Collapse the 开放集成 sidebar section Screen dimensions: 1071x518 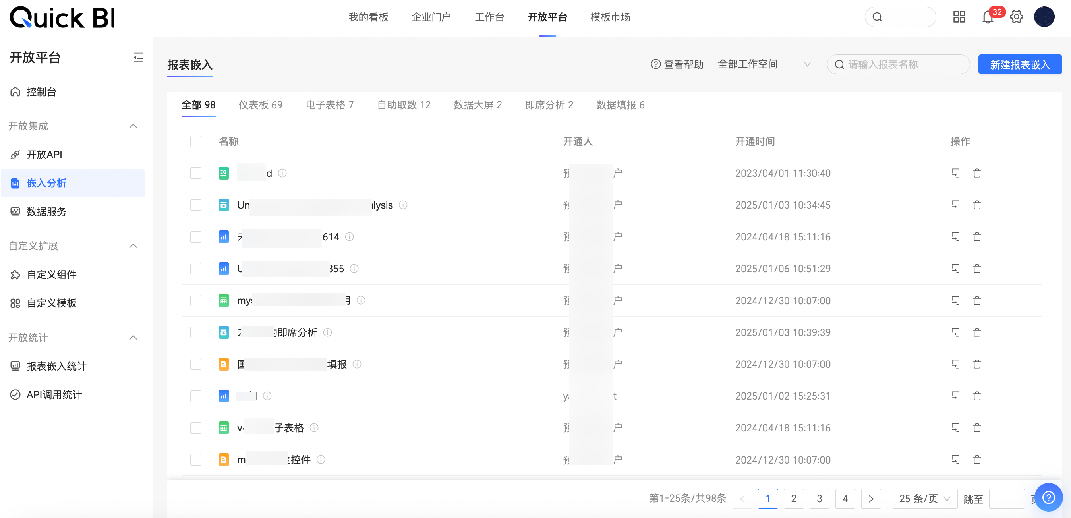coord(133,126)
